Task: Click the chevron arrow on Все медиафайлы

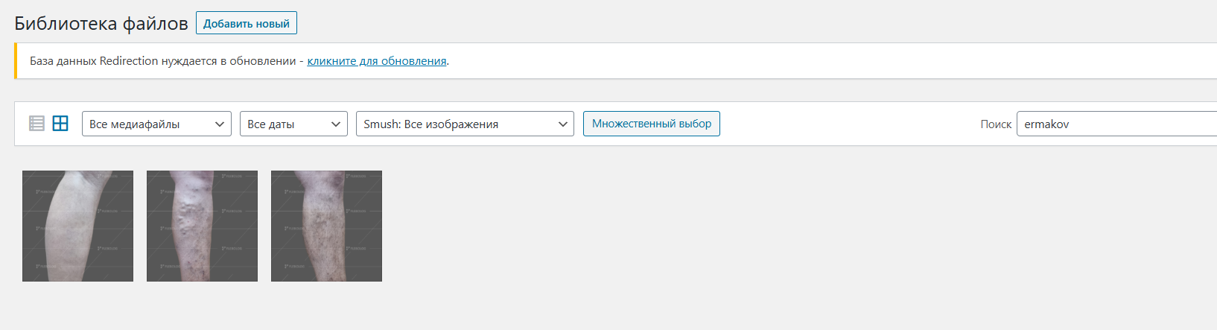Action: 220,124
